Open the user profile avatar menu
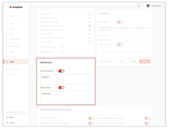The image size is (169, 129). (148, 5)
